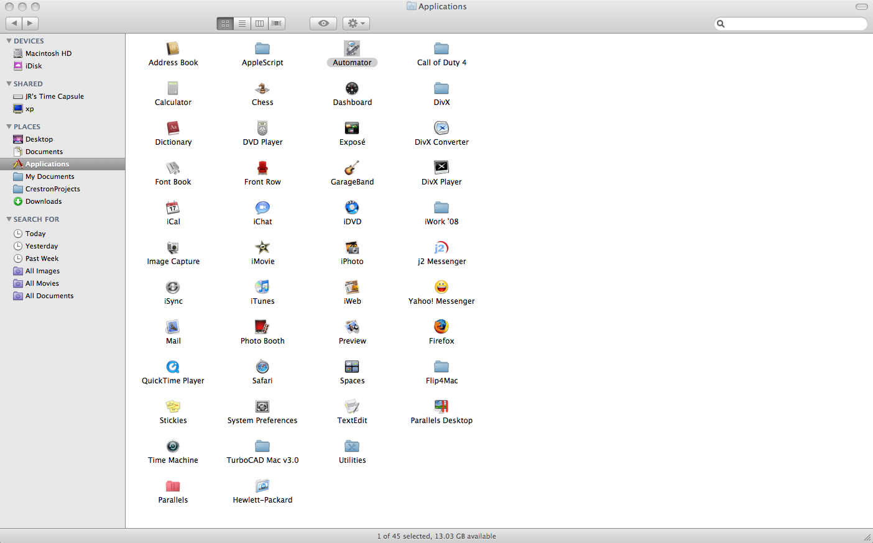Select the iChat app icon

[262, 208]
